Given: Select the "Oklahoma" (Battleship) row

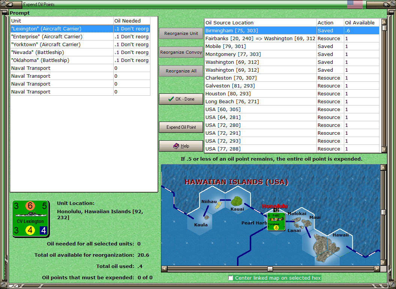Looking at the screenshot, I should (x=80, y=60).
